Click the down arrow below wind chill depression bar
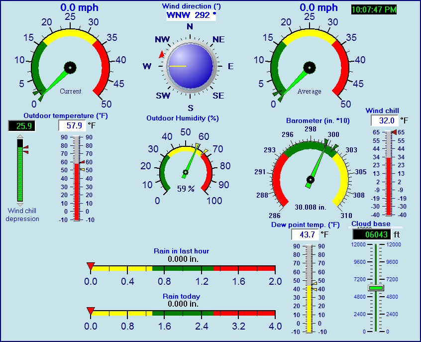This screenshot has width=421, height=342. tap(20, 204)
